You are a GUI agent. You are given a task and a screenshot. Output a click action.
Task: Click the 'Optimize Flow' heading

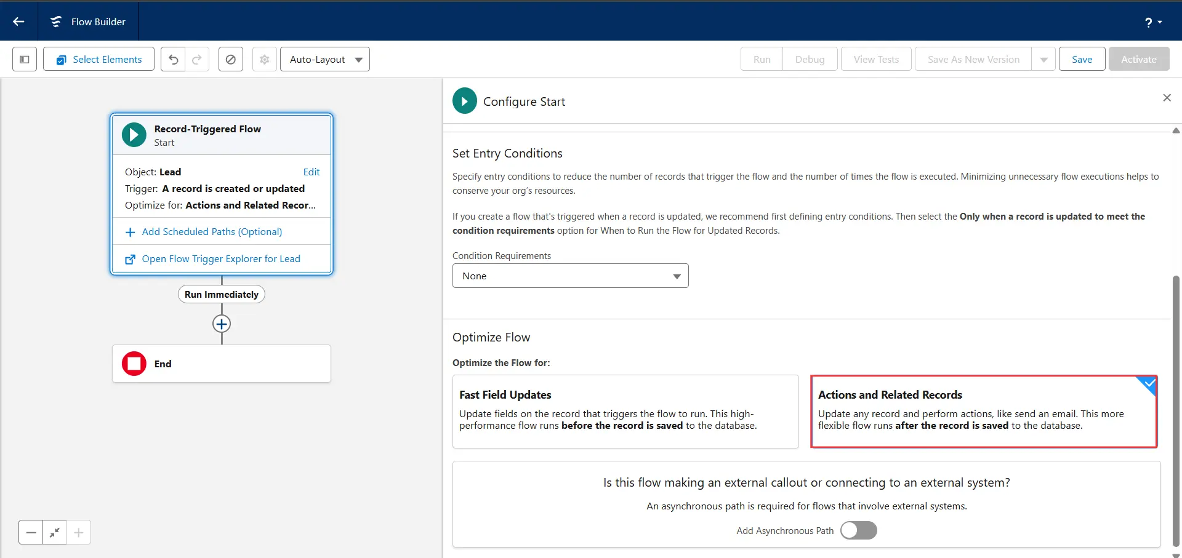[x=491, y=337]
